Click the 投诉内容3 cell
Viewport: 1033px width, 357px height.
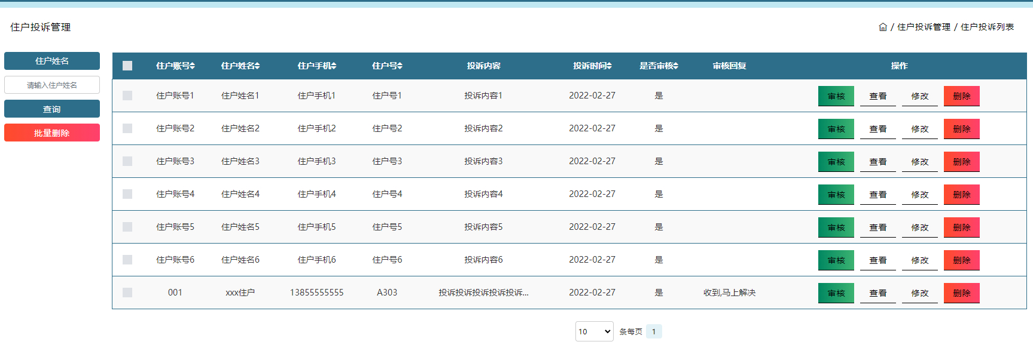(483, 161)
